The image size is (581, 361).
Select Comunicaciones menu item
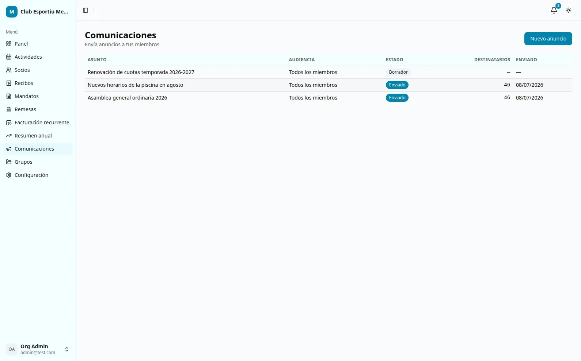38,149
